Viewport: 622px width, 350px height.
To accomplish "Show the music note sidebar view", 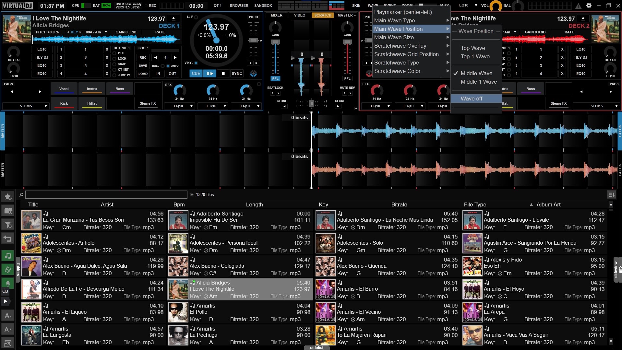I will pos(8,256).
